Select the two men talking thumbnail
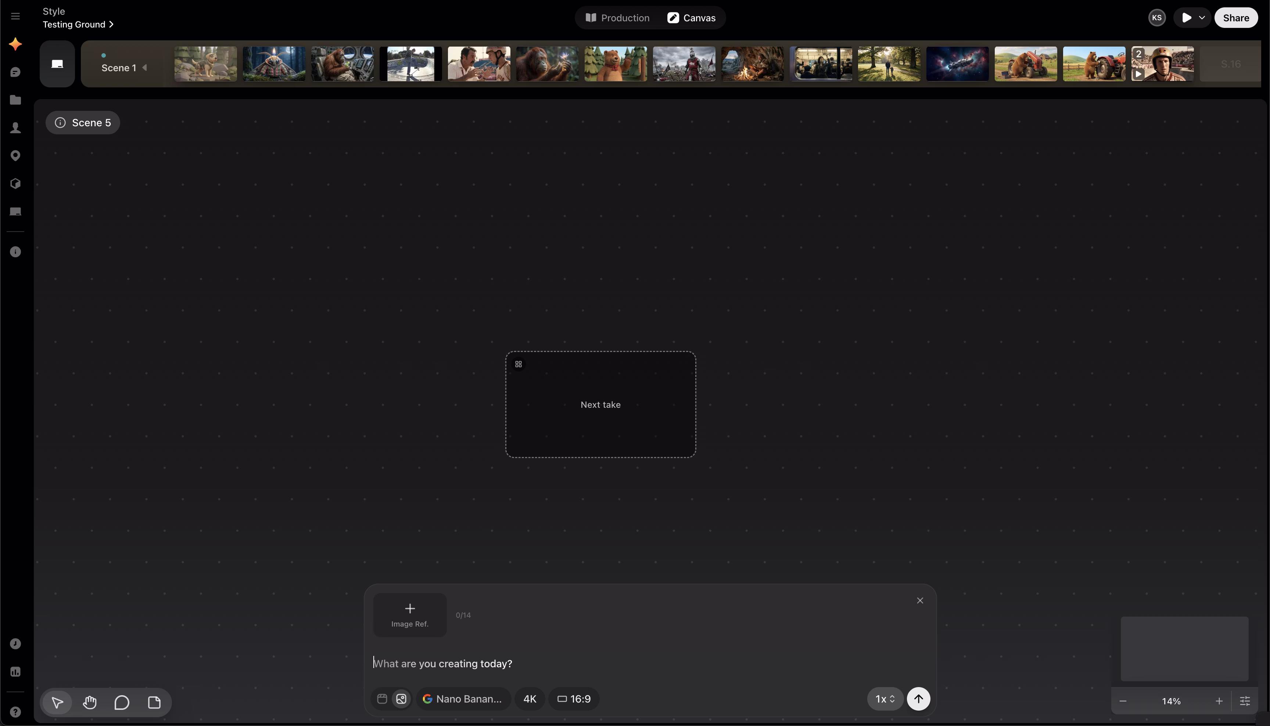 pos(479,64)
